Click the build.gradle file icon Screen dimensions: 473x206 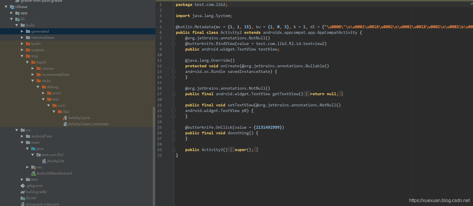click(23, 192)
